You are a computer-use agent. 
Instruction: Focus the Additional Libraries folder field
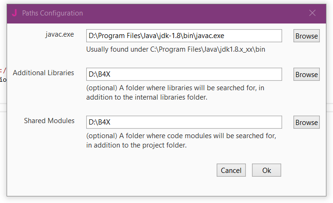pos(184,74)
